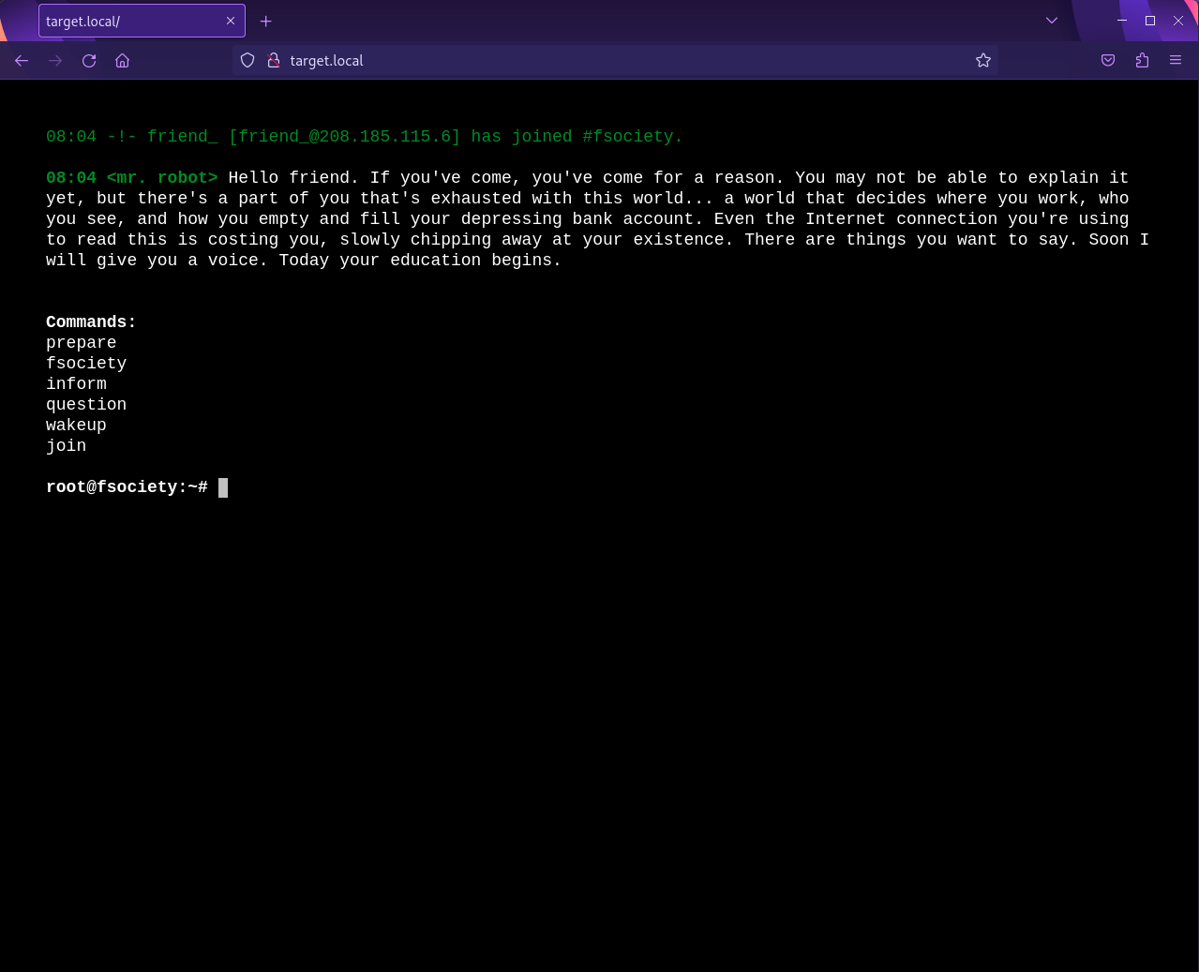Screen dimensions: 1199x972
Task: Maximize the browser window
Action: [1150, 21]
